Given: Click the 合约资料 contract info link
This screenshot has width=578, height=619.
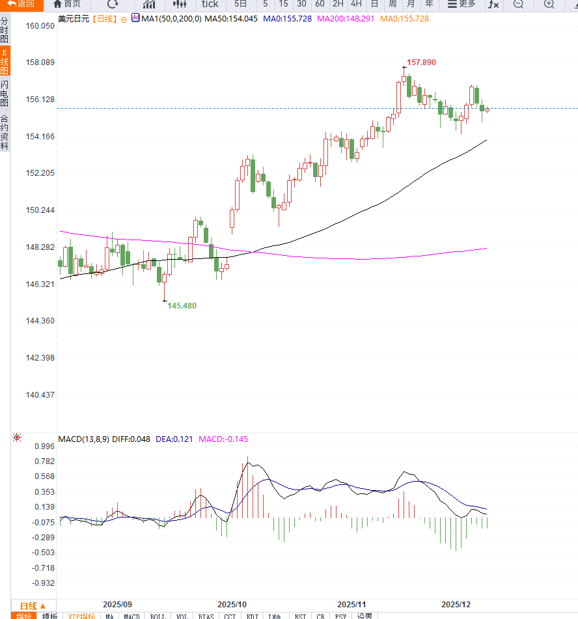Looking at the screenshot, I should point(5,133).
